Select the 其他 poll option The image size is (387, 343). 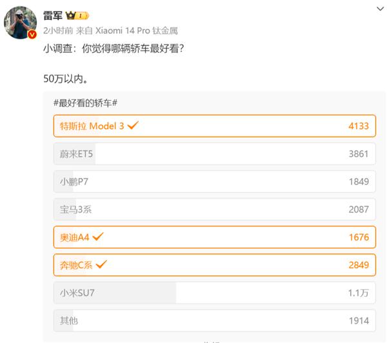pyautogui.click(x=214, y=320)
